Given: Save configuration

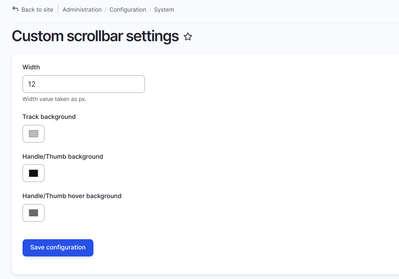Looking at the screenshot, I should [58, 248].
